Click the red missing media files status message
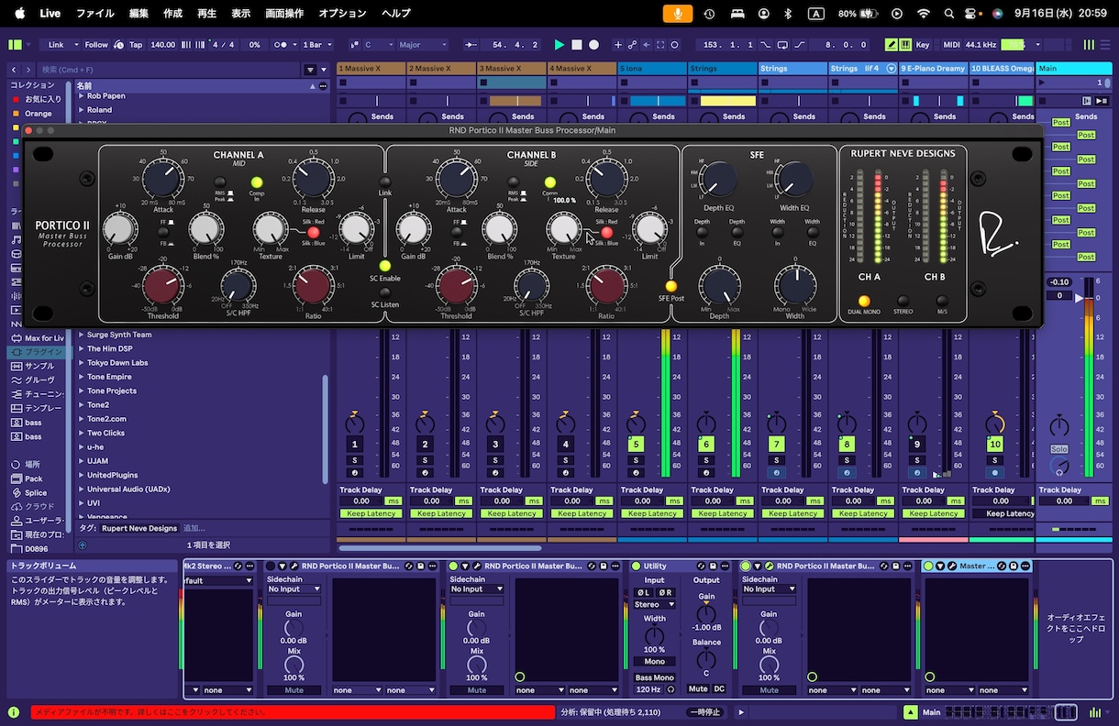Screen dimensions: 1119x726 293,712
